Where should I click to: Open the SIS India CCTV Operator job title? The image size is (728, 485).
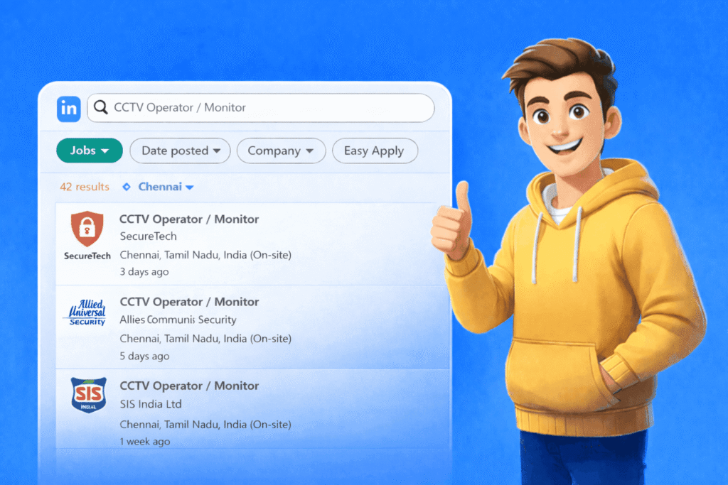click(x=189, y=386)
